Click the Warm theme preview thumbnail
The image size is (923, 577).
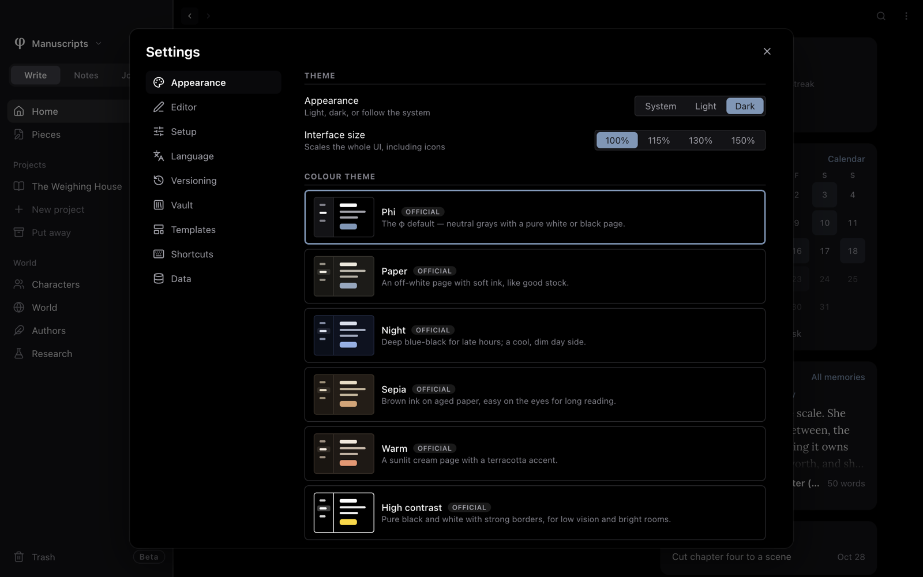pyautogui.click(x=344, y=454)
